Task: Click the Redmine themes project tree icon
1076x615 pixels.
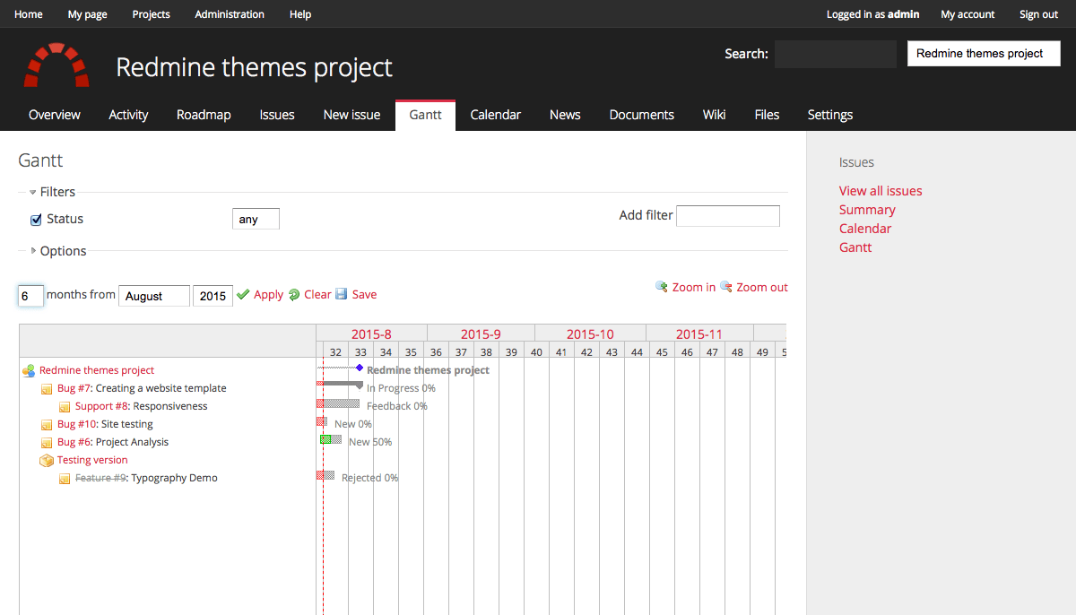Action: pyautogui.click(x=29, y=370)
